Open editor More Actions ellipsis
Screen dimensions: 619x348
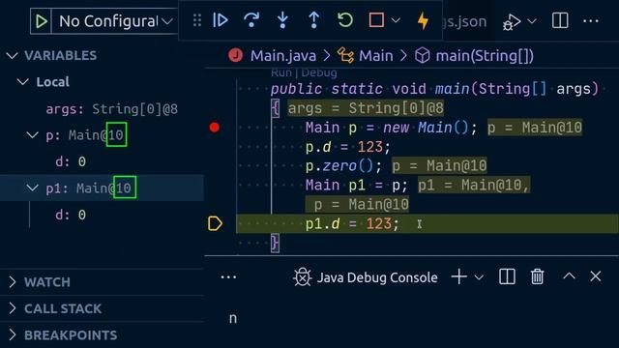(591, 21)
